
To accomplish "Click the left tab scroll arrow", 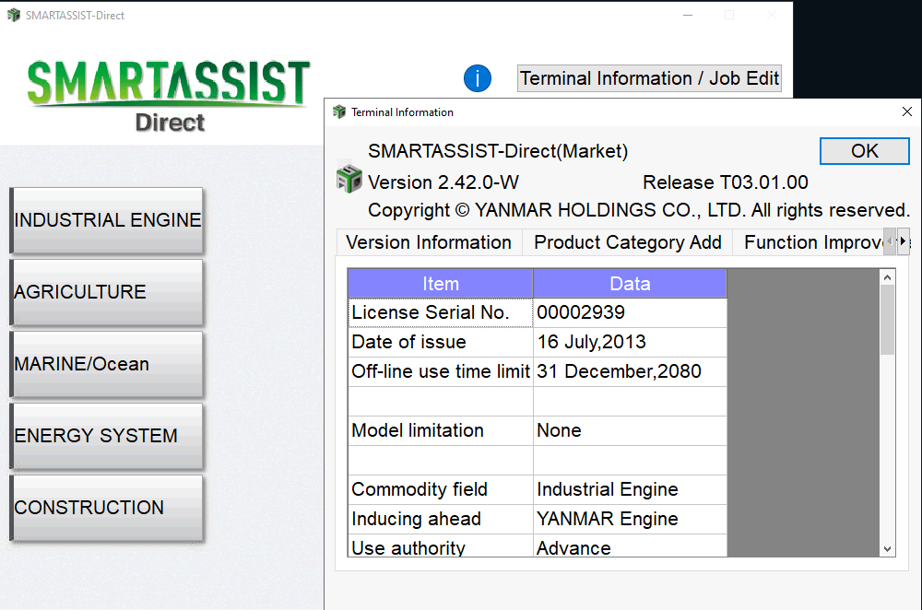I will tap(889, 240).
